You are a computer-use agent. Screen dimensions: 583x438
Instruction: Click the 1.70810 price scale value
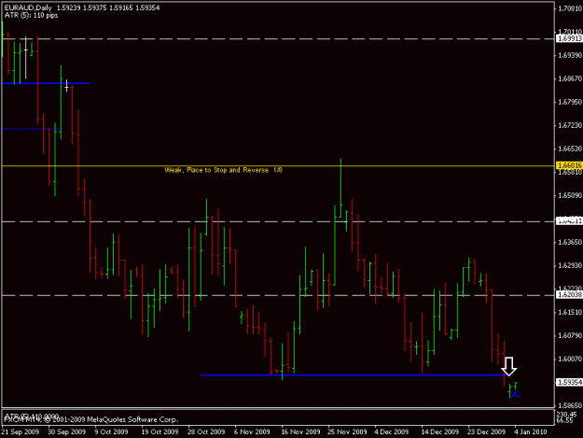570,8
